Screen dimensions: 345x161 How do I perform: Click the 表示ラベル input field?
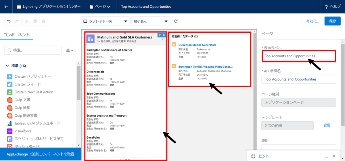click(x=299, y=56)
